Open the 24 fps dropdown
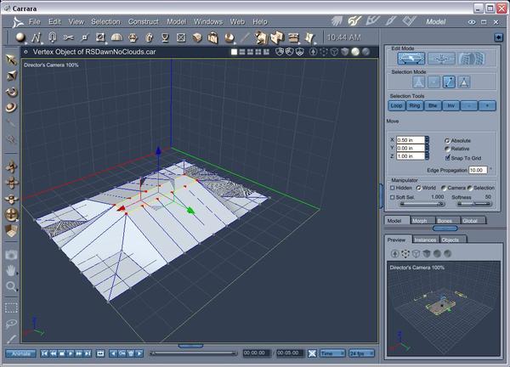The width and height of the screenshot is (510, 367). click(x=361, y=353)
